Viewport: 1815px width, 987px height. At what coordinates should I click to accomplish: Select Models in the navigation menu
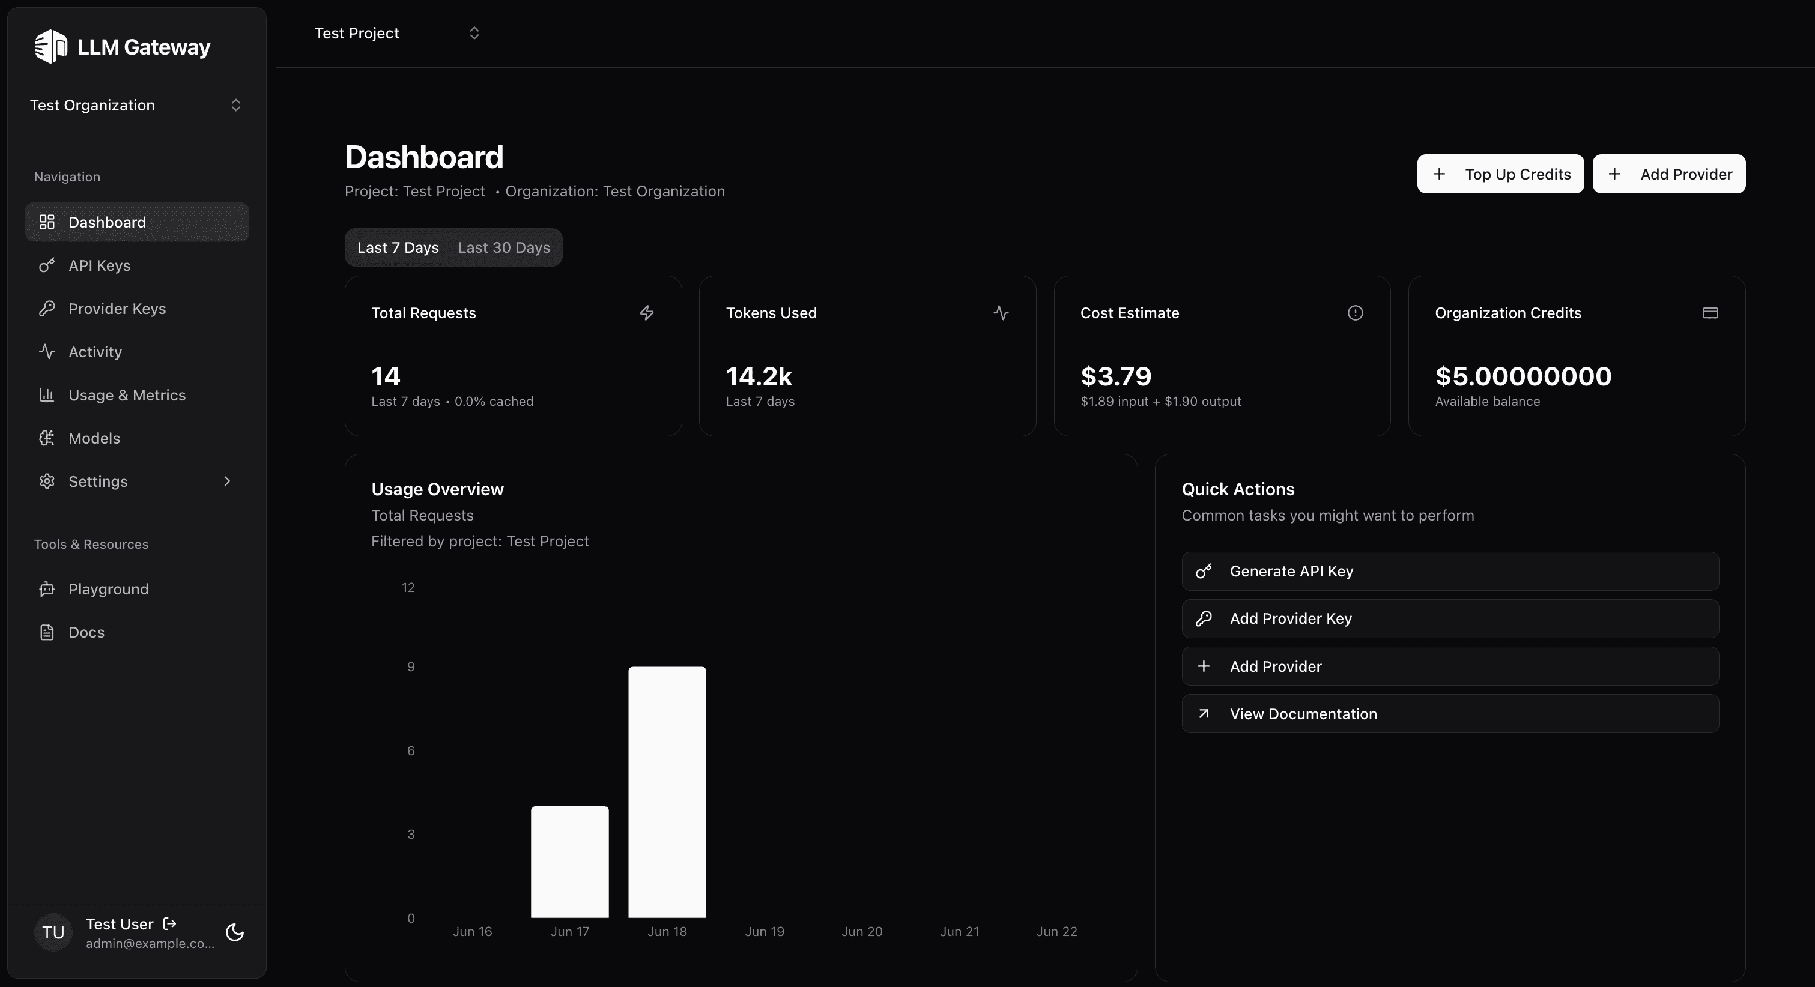[x=94, y=438]
